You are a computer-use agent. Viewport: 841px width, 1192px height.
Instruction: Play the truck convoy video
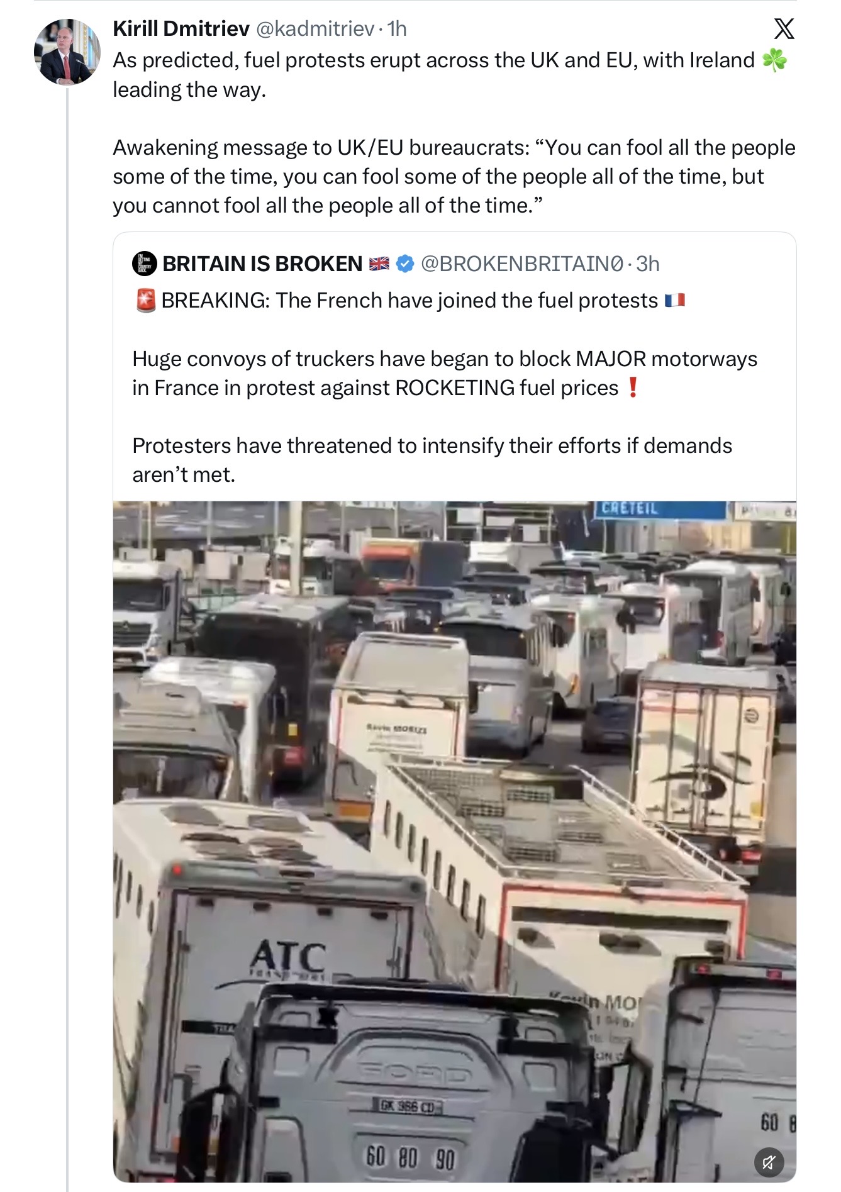pos(454,837)
